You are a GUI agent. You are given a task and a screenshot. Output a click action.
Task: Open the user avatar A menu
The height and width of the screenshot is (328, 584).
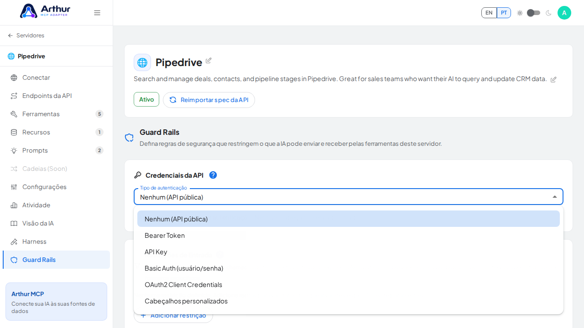(564, 13)
